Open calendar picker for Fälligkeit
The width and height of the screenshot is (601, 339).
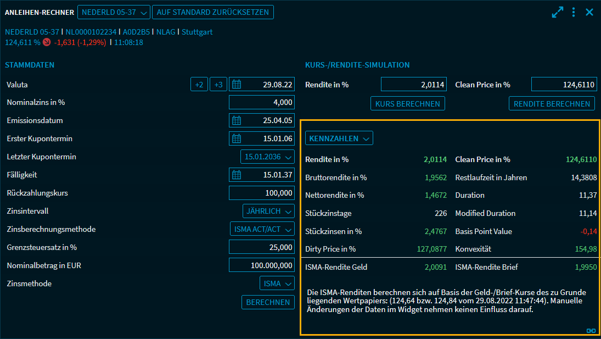pos(237,175)
